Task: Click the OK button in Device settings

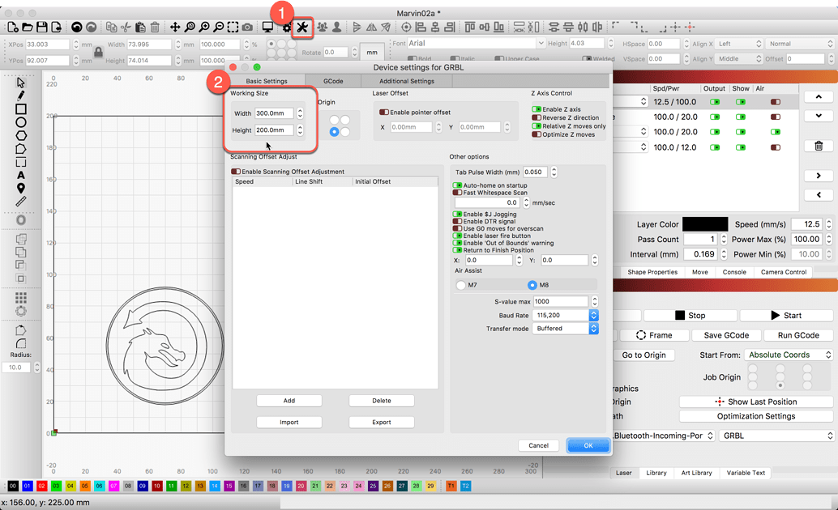Action: click(x=588, y=445)
